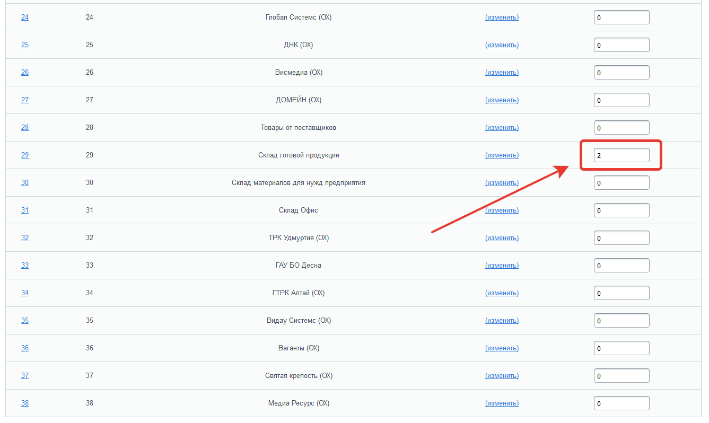Open the ID link 29
Image resolution: width=709 pixels, height=423 pixels.
tap(25, 155)
